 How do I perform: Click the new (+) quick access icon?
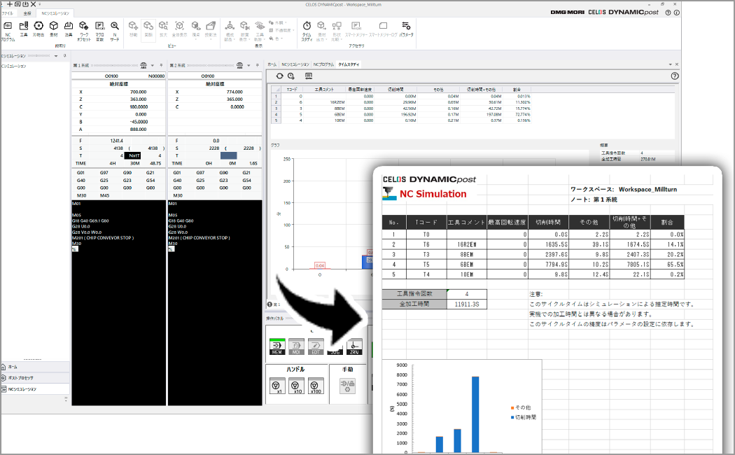coord(9,4)
